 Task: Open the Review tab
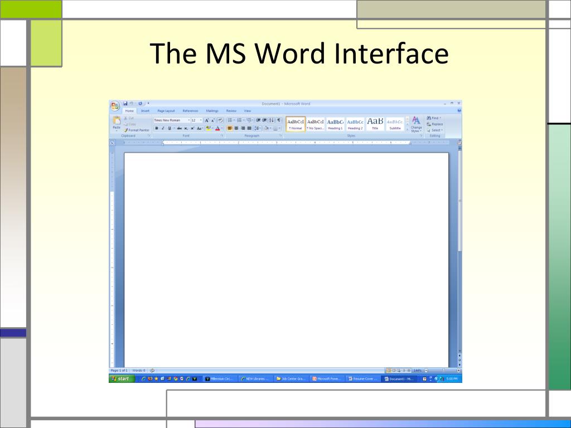[x=231, y=111]
